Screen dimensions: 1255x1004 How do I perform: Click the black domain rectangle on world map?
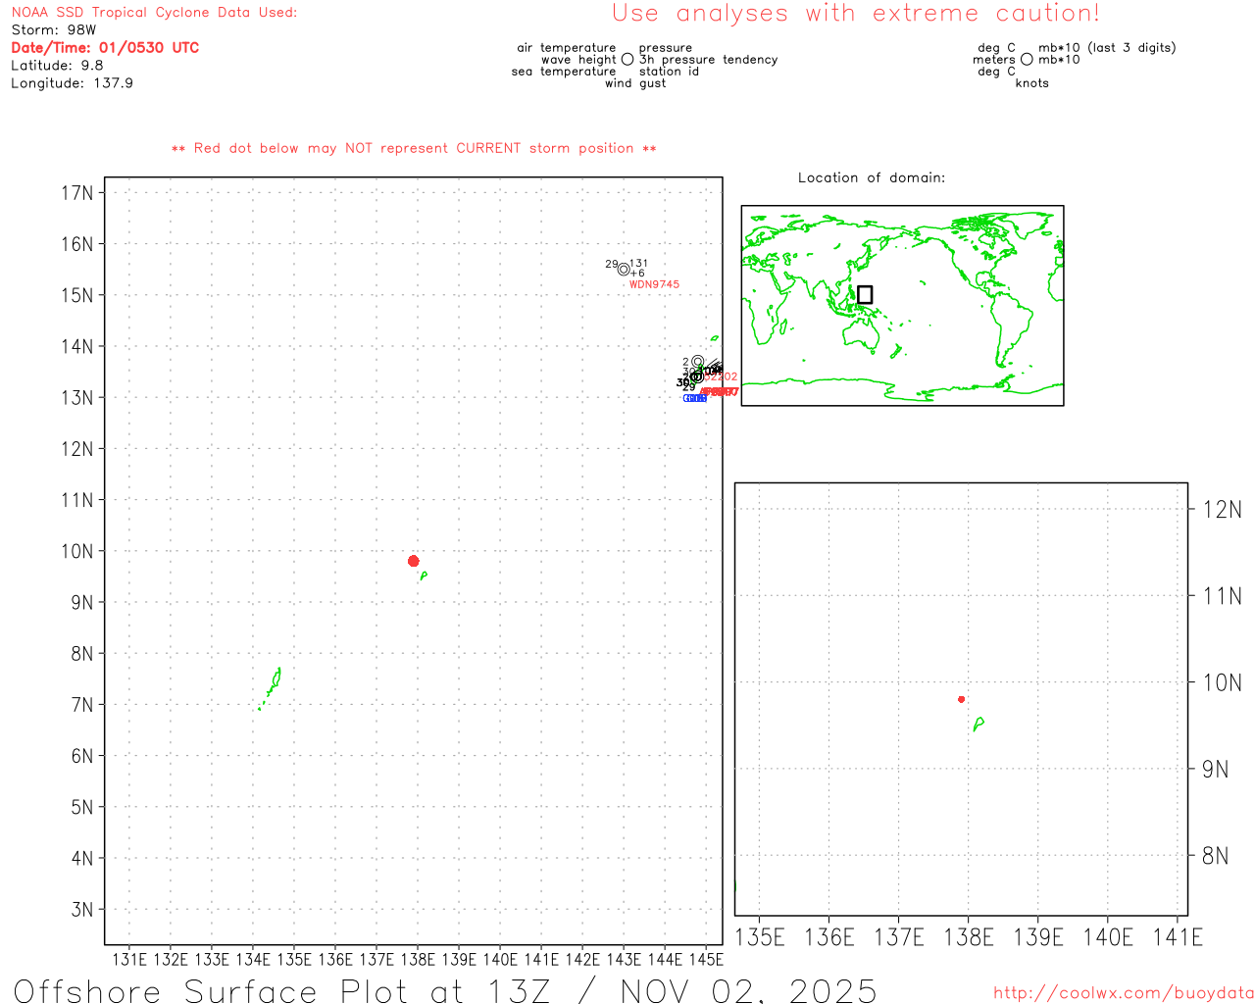tap(865, 294)
